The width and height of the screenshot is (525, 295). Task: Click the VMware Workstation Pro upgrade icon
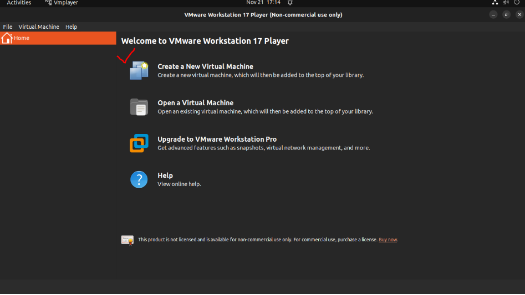click(139, 143)
